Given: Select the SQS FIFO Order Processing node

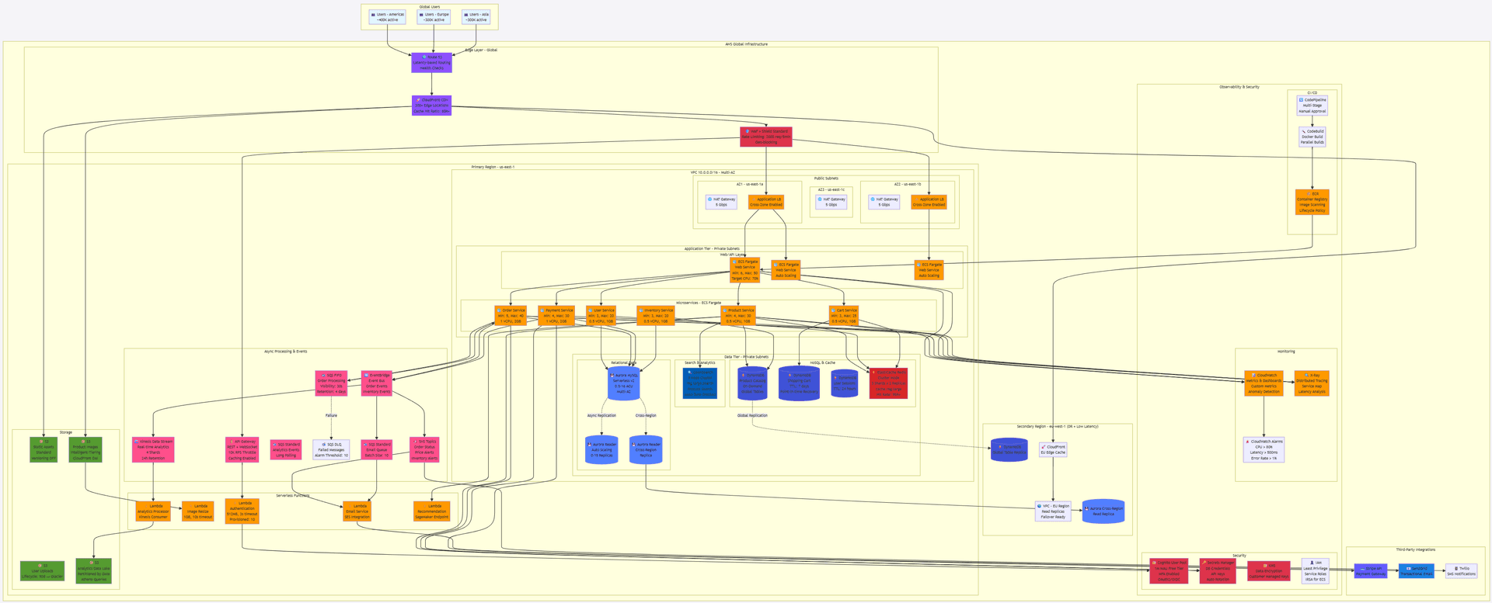Looking at the screenshot, I should [x=331, y=383].
